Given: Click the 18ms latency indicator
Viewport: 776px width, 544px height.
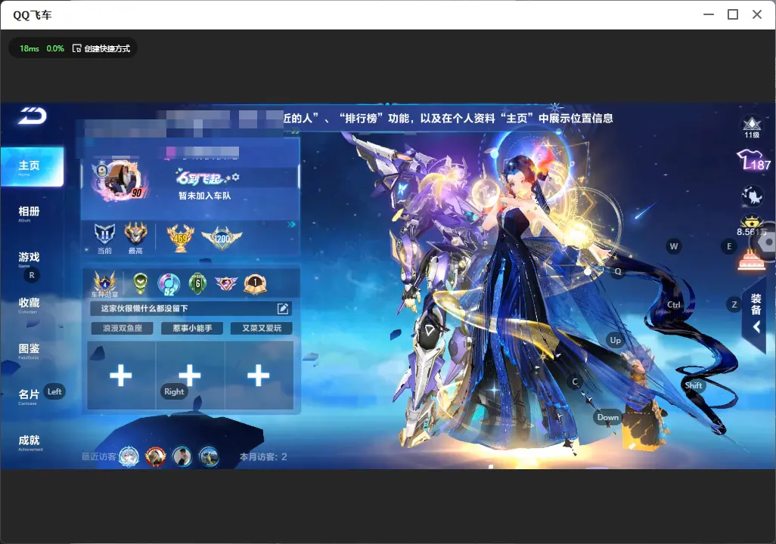Looking at the screenshot, I should coord(29,48).
